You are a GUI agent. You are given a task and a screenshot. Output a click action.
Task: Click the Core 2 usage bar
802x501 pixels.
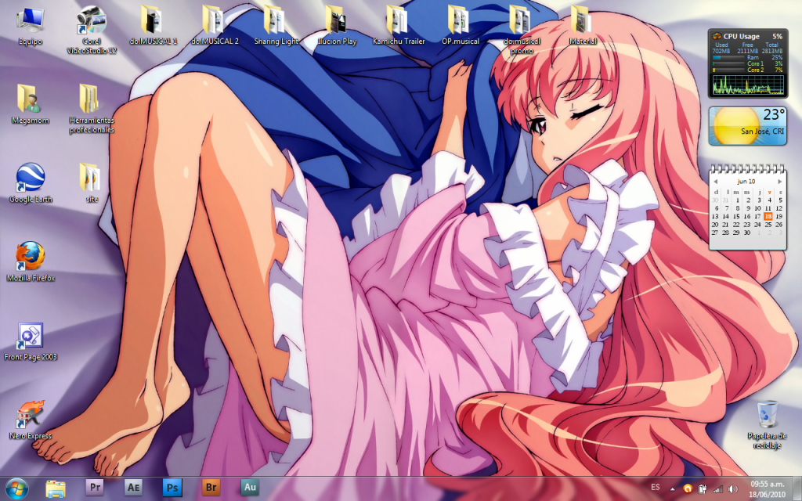728,70
